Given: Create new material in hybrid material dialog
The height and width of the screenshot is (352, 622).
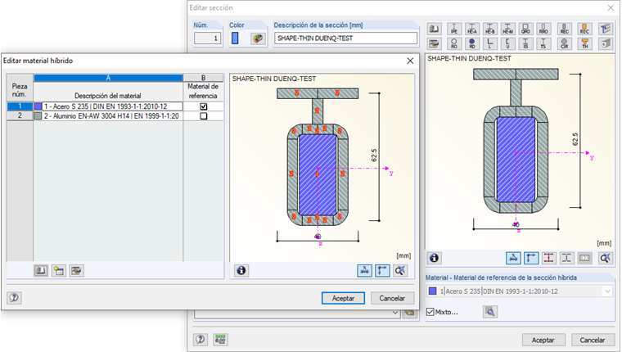Looking at the screenshot, I should coord(59,271).
